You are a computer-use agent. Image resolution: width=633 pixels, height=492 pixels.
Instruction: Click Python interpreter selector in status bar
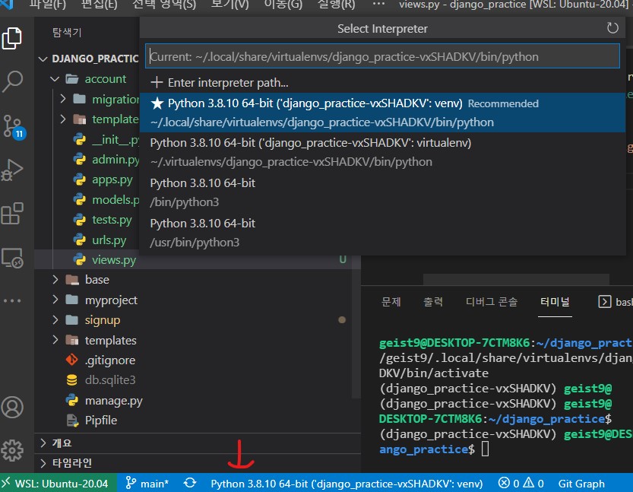pyautogui.click(x=347, y=483)
